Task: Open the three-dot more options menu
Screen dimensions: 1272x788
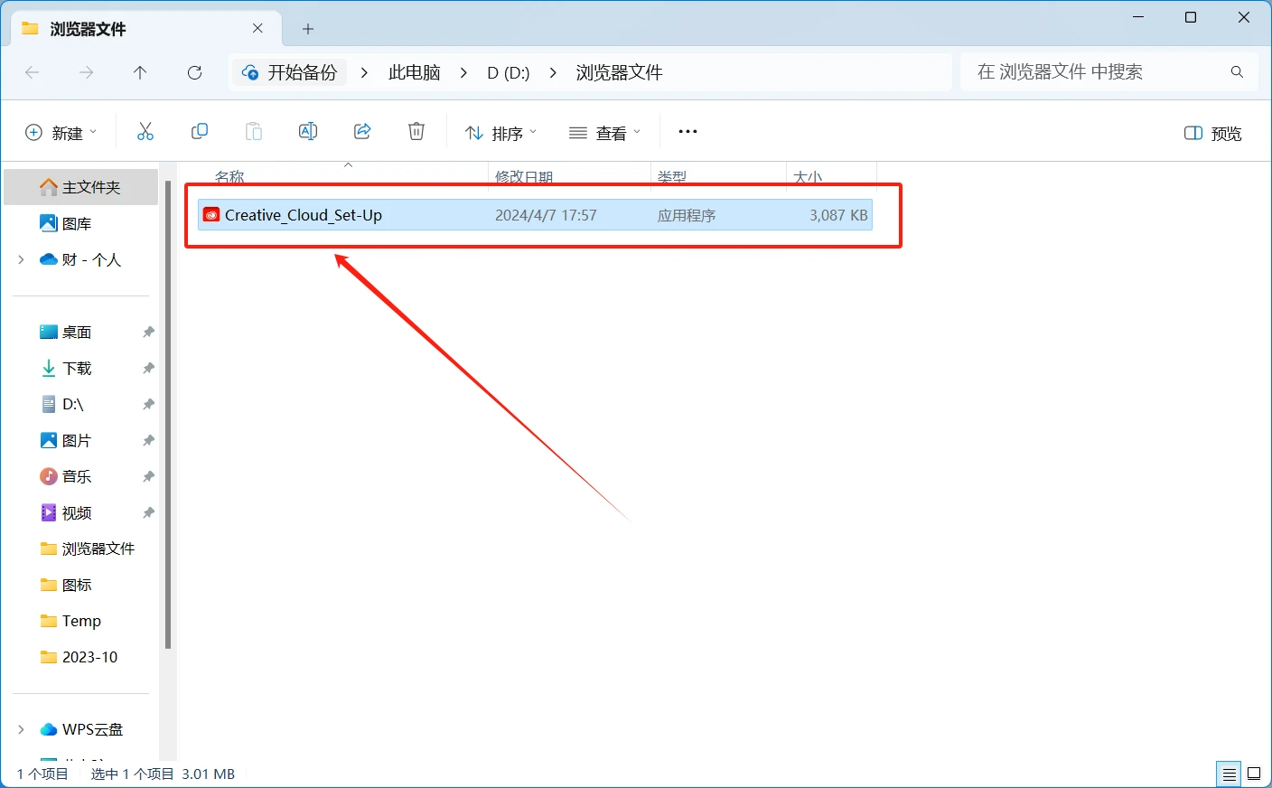Action: tap(687, 132)
